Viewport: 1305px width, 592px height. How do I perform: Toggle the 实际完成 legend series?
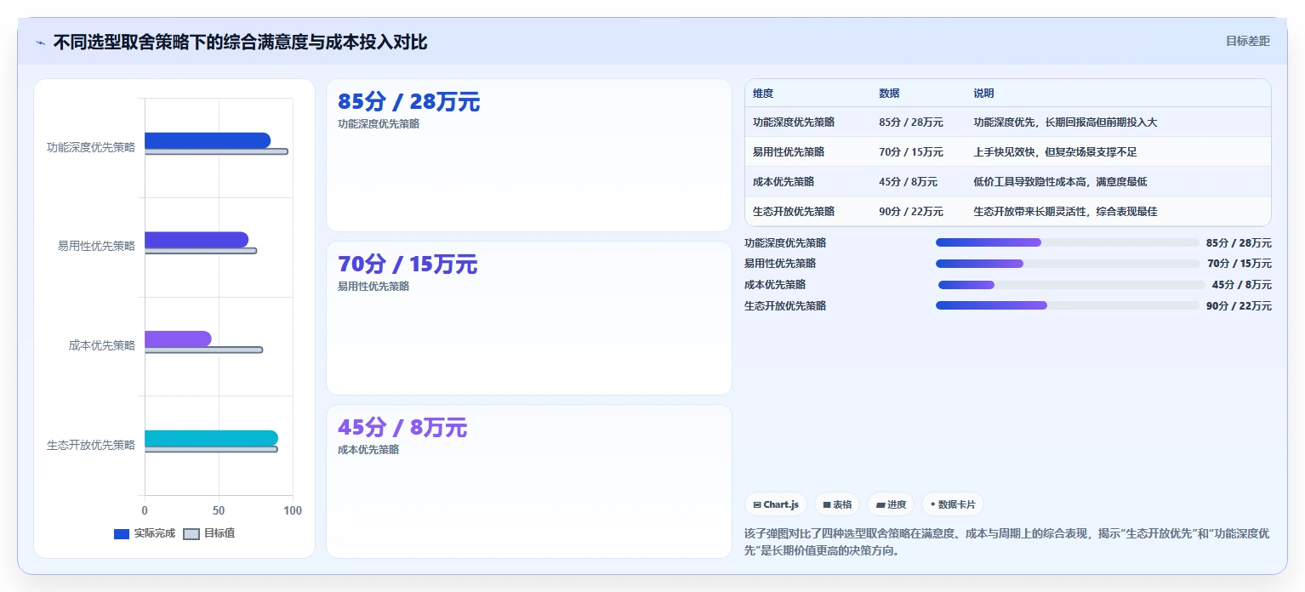click(145, 533)
